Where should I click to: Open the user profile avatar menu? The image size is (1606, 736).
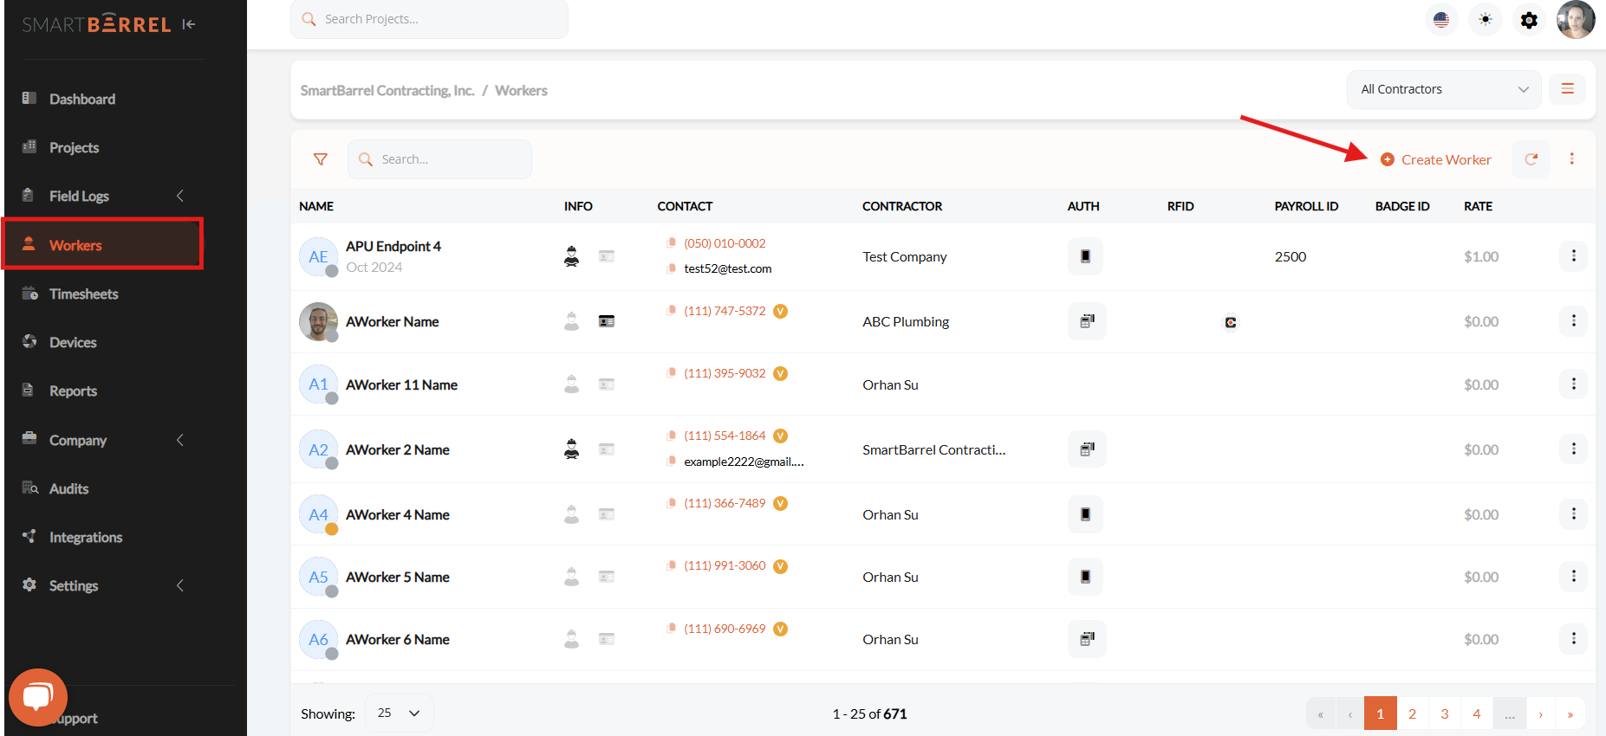(1576, 19)
